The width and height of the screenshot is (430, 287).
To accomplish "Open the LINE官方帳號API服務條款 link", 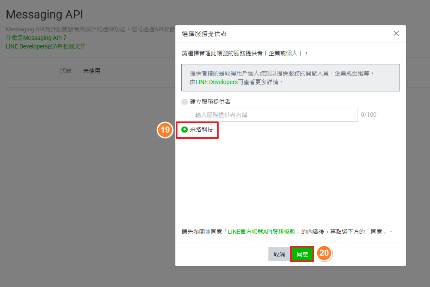I will coord(261,232).
